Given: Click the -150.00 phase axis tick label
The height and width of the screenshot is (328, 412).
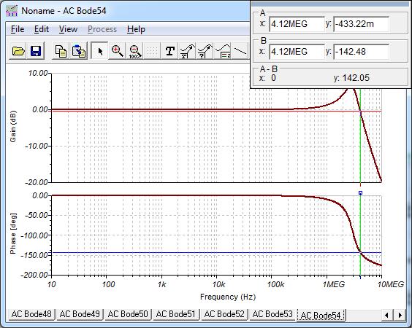Looking at the screenshot, I should coord(34,255).
